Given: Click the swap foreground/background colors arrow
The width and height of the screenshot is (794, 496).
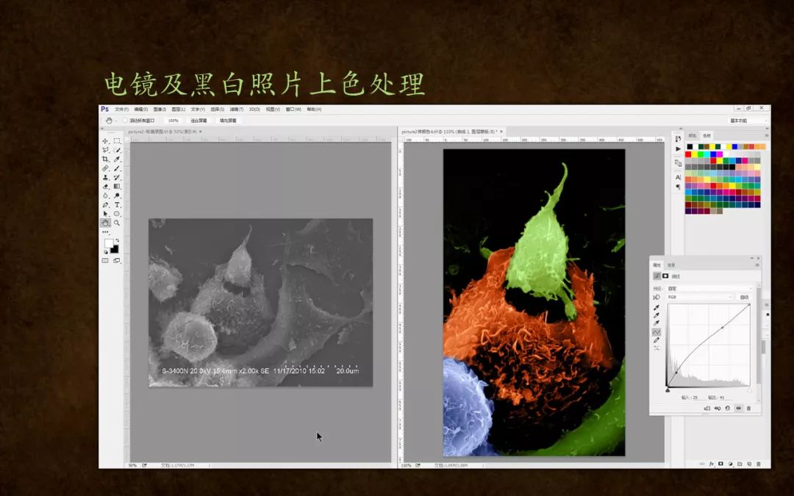Looking at the screenshot, I should (x=118, y=240).
